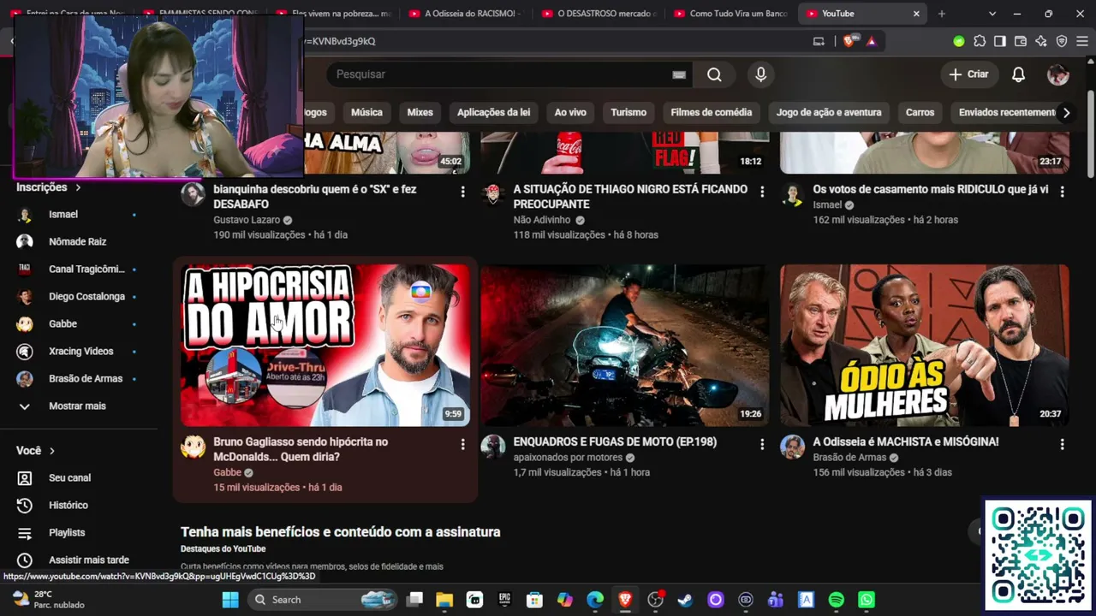Screen dimensions: 1096x616
Task: Select the Aplicações da lei chip
Action: pos(493,112)
